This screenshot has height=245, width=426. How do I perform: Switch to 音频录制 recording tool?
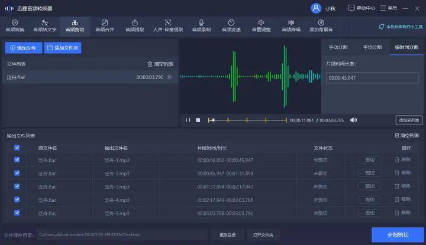point(201,25)
